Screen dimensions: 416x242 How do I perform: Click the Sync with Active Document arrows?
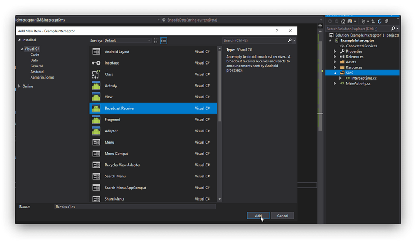pyautogui.click(x=373, y=21)
